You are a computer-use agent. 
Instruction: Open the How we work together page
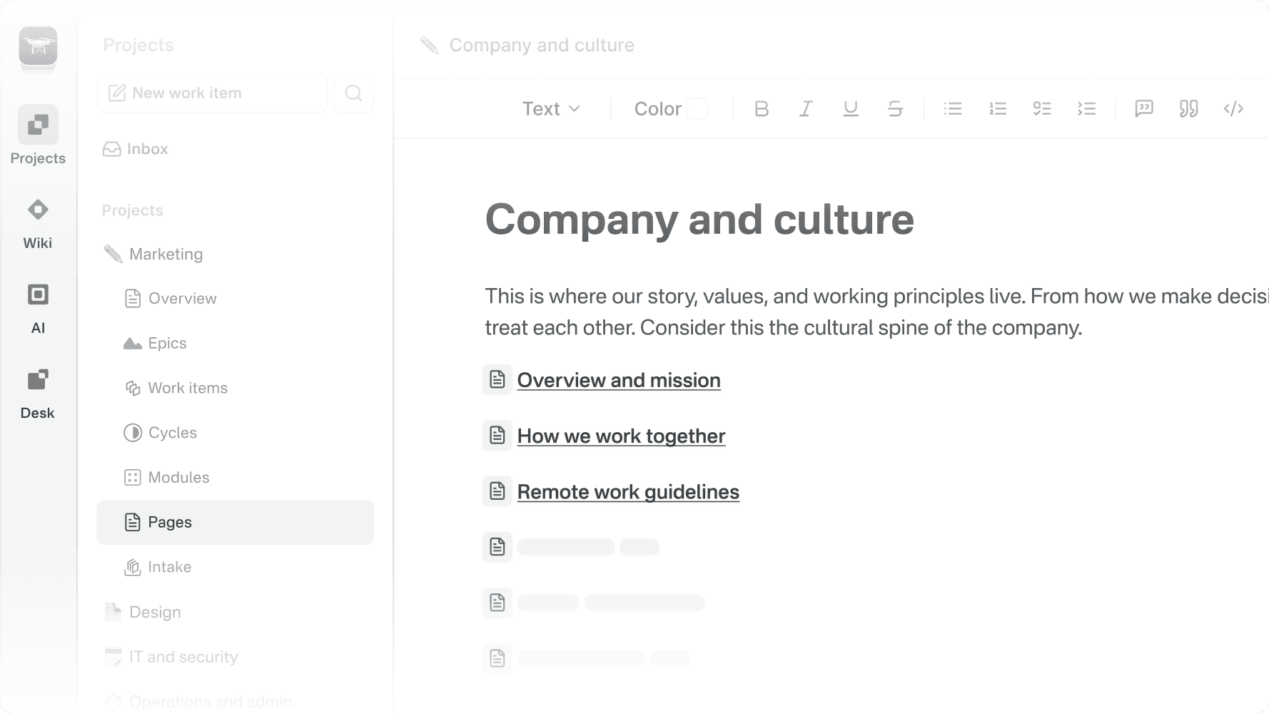pos(621,436)
